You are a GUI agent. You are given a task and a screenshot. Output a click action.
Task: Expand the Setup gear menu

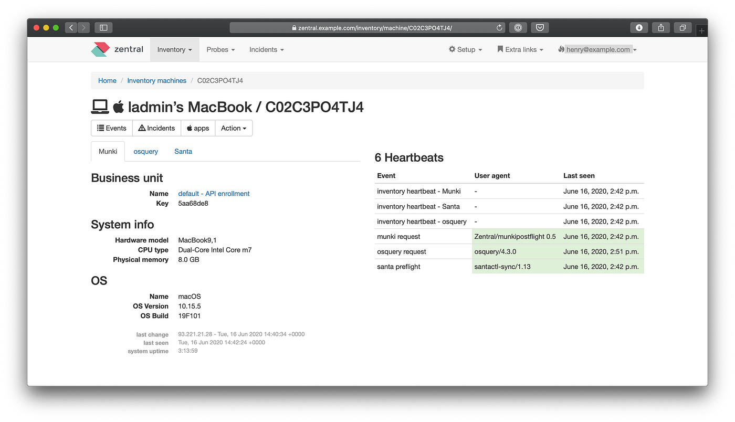pyautogui.click(x=465, y=49)
